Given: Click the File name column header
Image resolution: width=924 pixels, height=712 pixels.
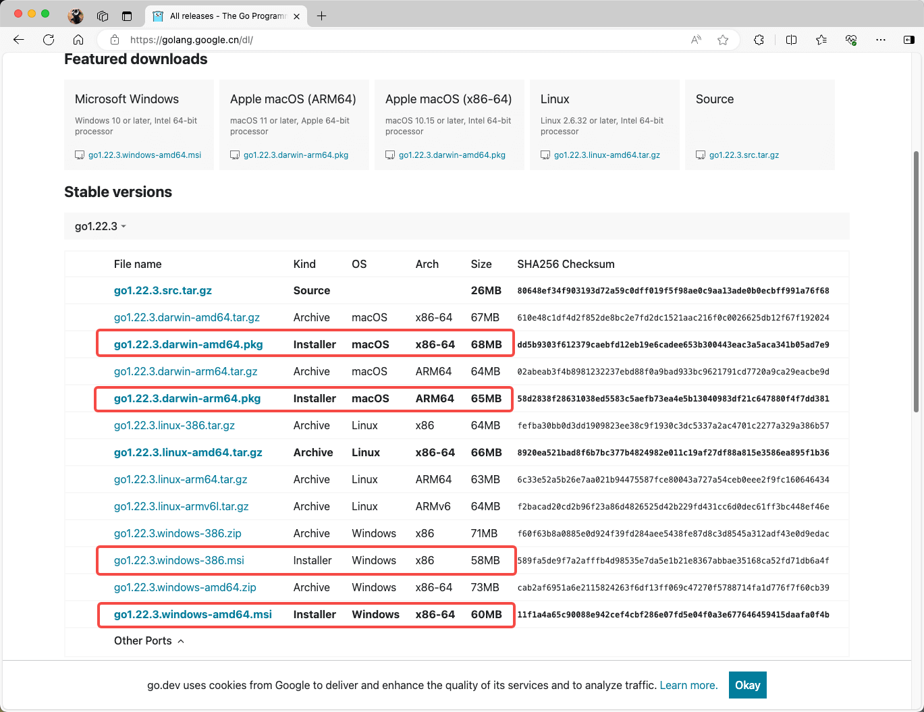Looking at the screenshot, I should coord(138,264).
